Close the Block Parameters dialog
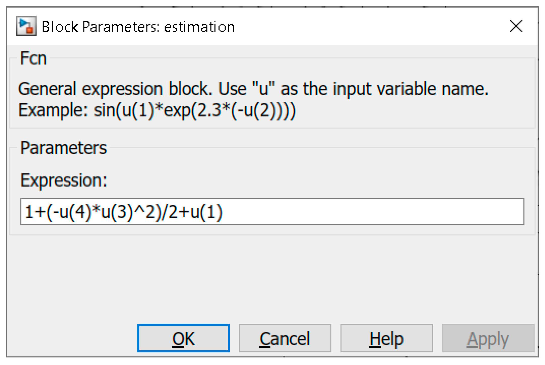This screenshot has height=365, width=545. pyautogui.click(x=516, y=26)
